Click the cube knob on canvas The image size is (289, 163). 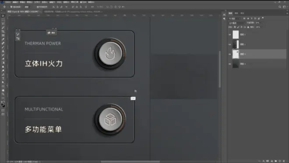click(110, 119)
